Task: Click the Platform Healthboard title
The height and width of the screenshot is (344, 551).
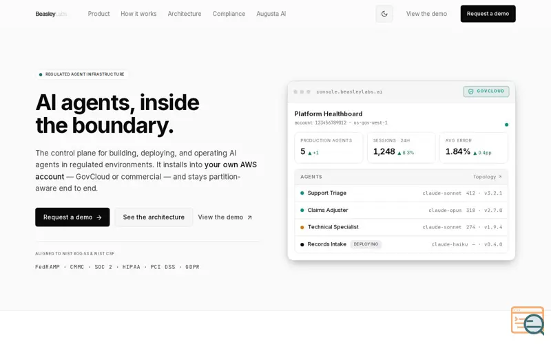Action: pos(329,114)
